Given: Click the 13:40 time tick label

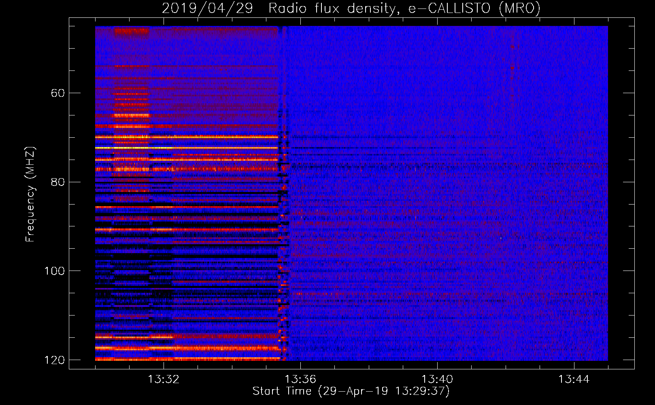Looking at the screenshot, I should [x=437, y=379].
